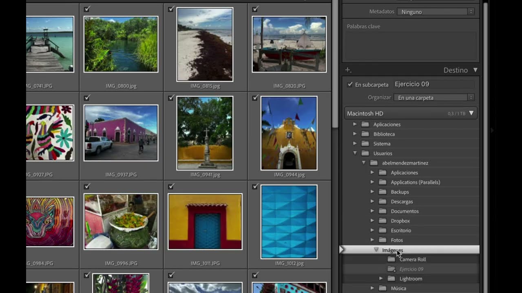
Task: Click the plus icon beside Destino header
Action: 348,70
